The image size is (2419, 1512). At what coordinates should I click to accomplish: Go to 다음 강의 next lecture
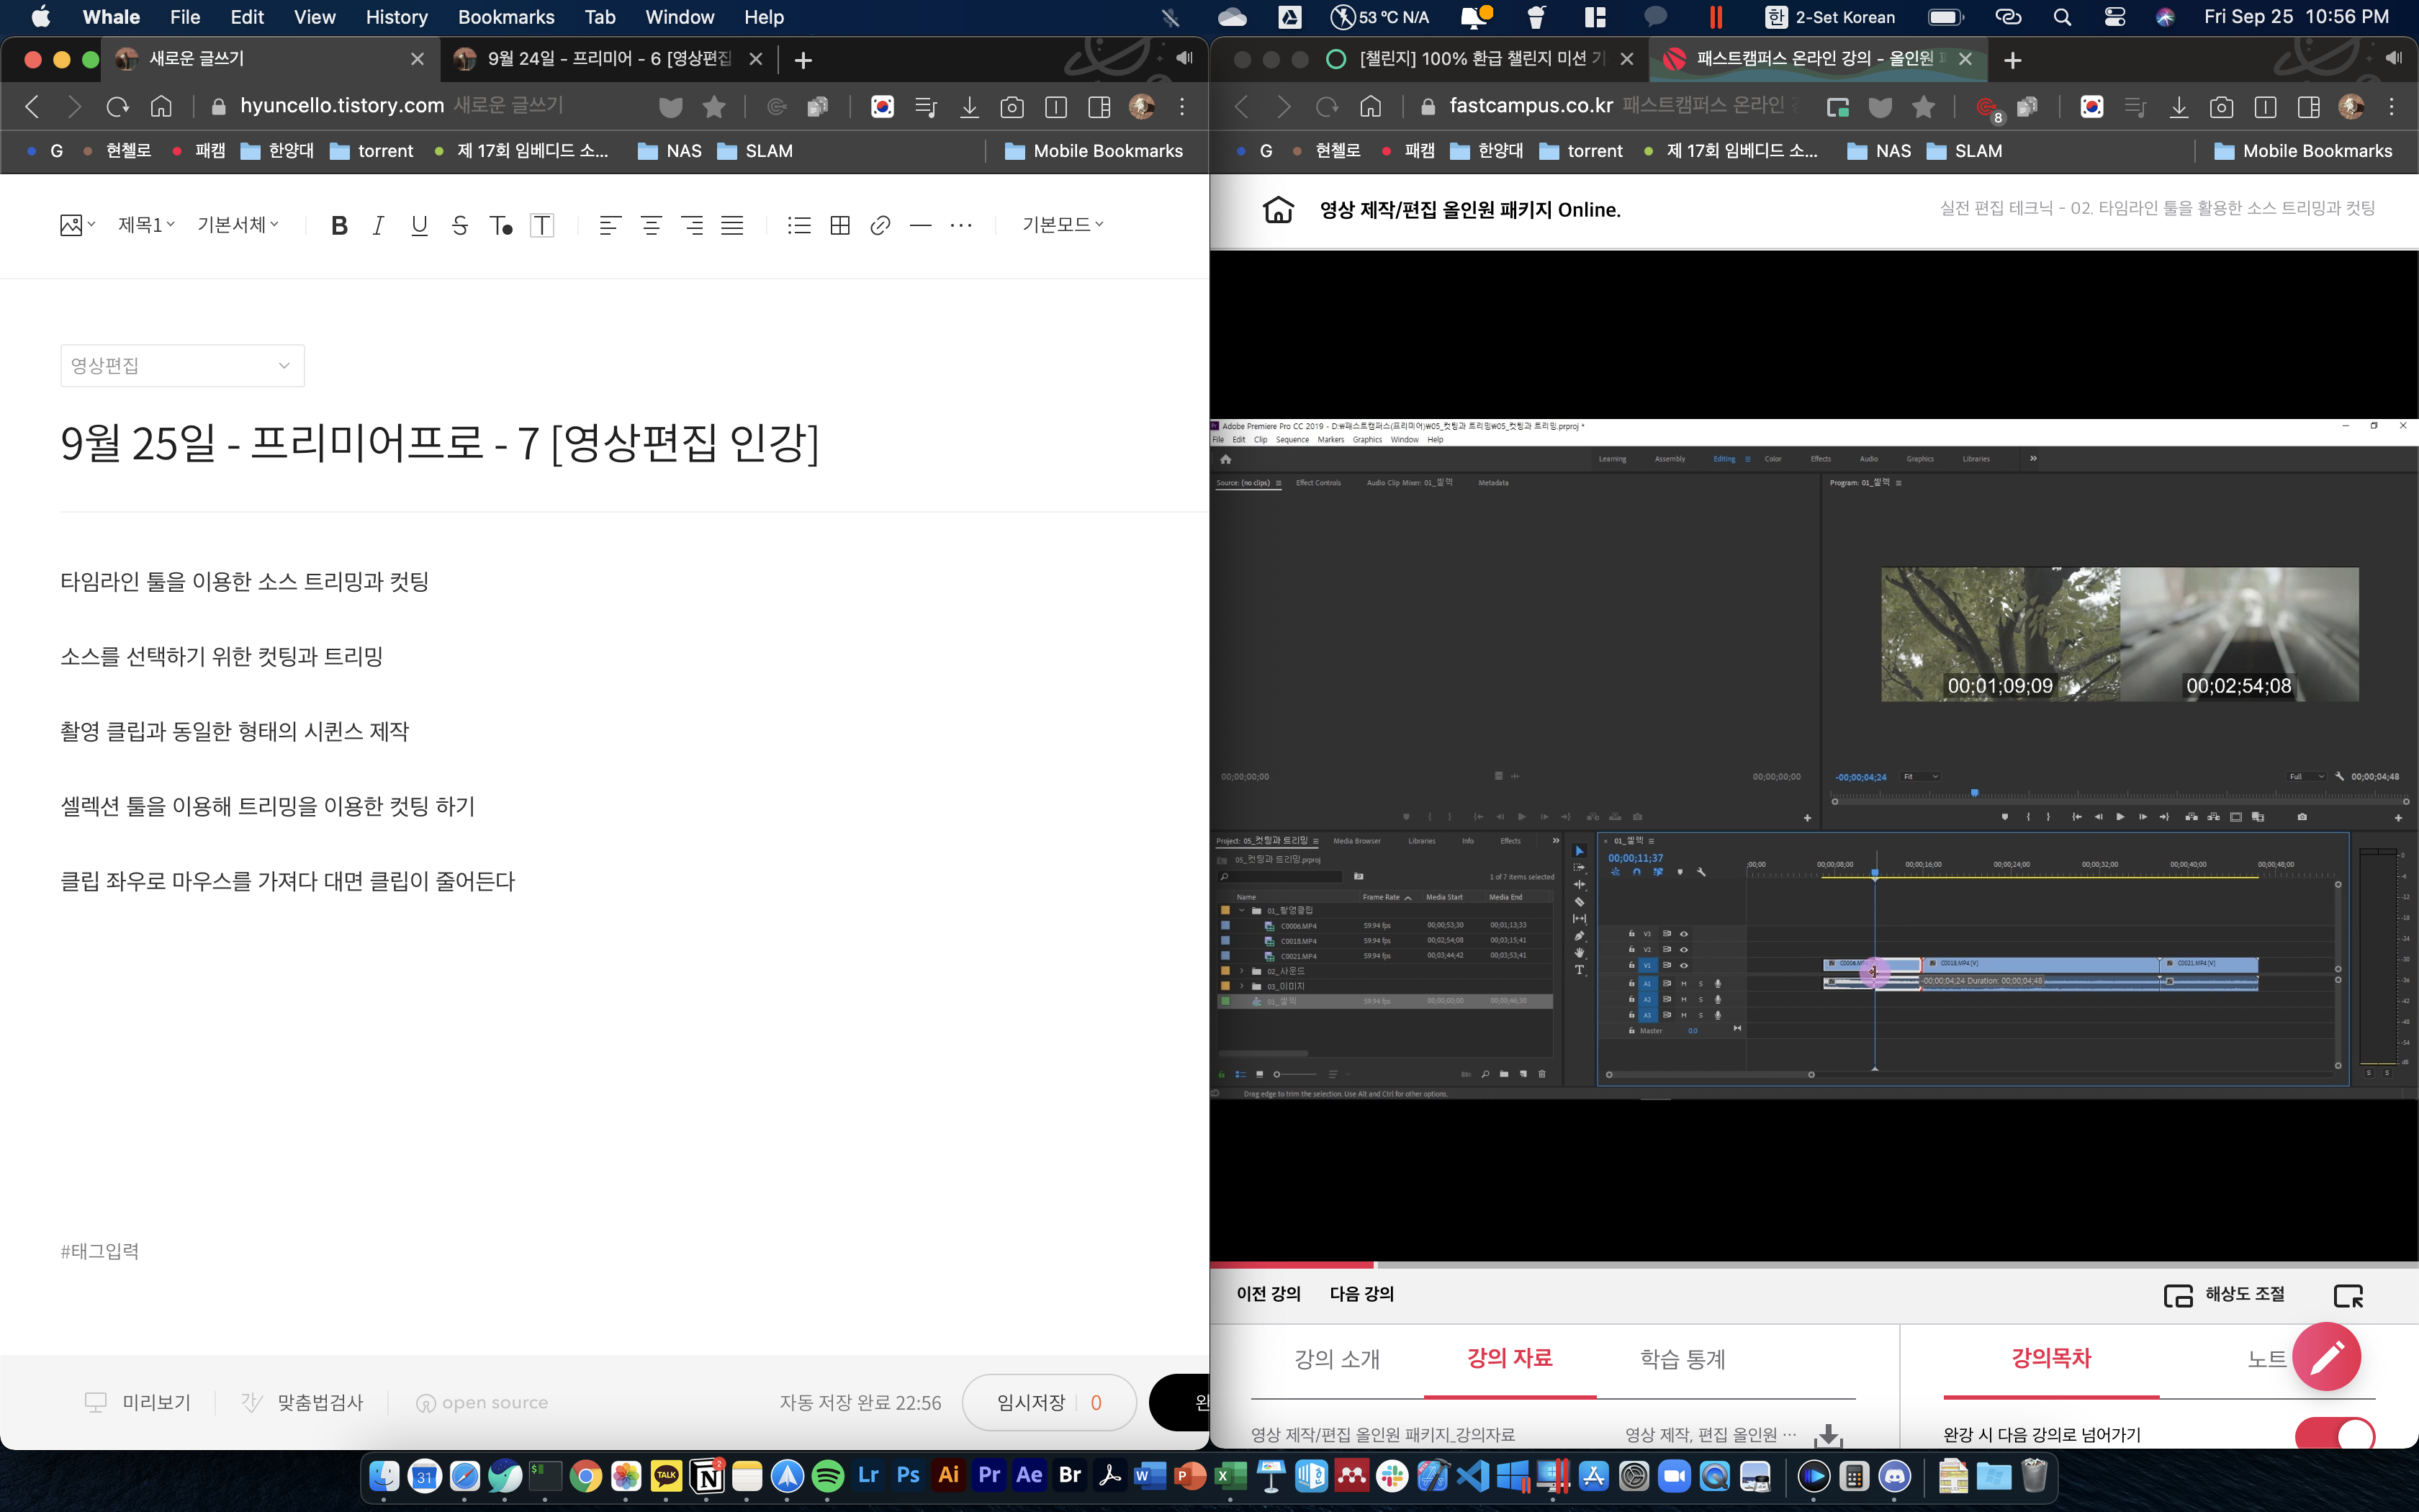[x=1361, y=1294]
